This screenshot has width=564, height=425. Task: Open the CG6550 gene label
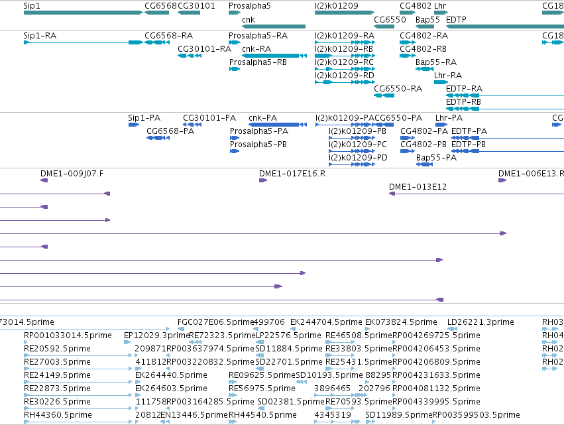[x=390, y=20]
